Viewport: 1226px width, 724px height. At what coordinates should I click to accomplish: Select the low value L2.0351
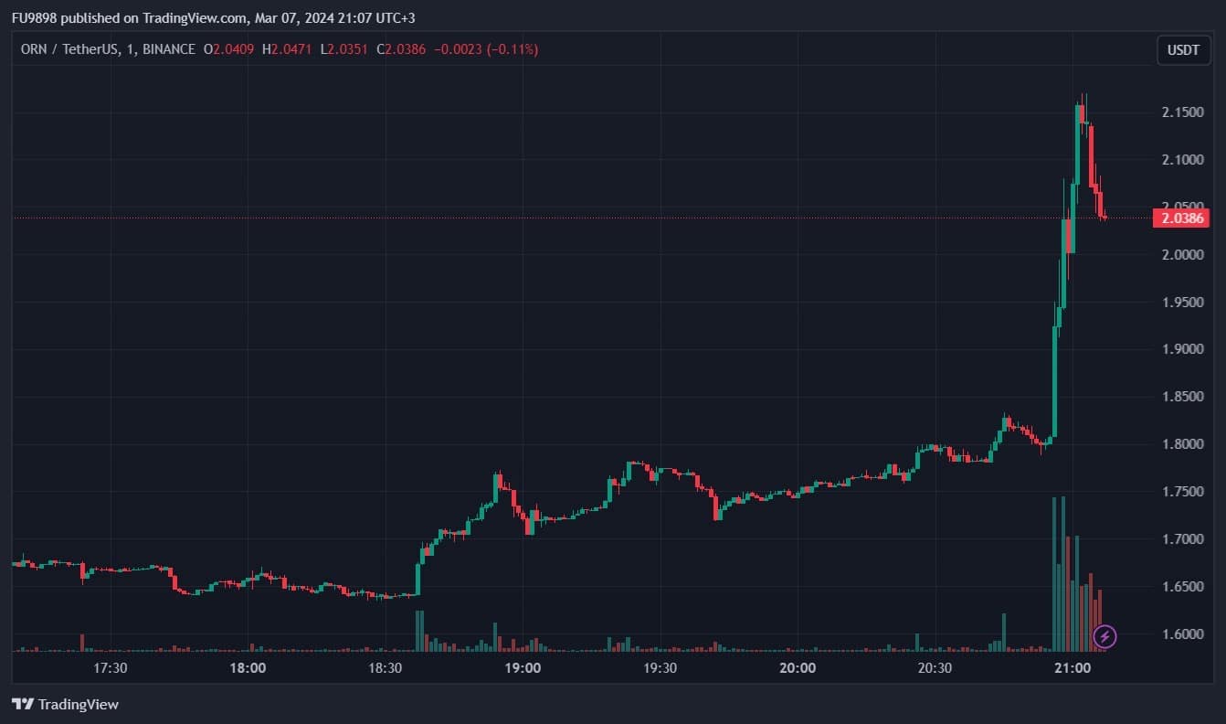343,49
